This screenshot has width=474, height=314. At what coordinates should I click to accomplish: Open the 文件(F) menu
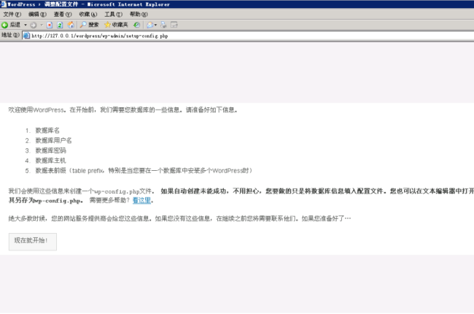12,14
